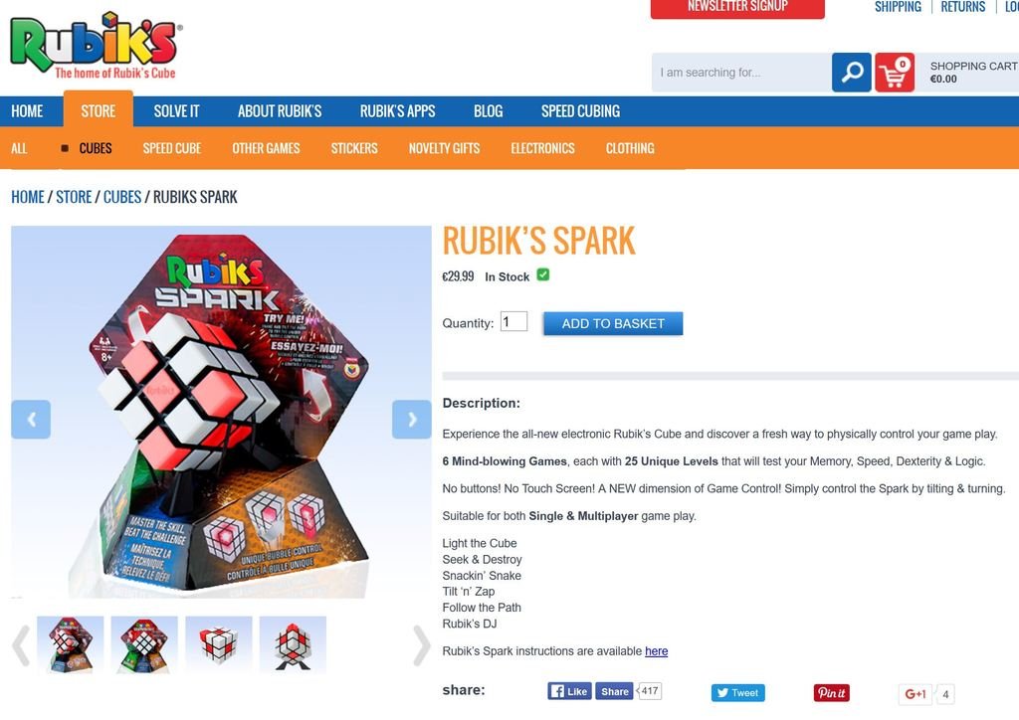Open the Electronics category
The image size is (1019, 720).
(542, 148)
